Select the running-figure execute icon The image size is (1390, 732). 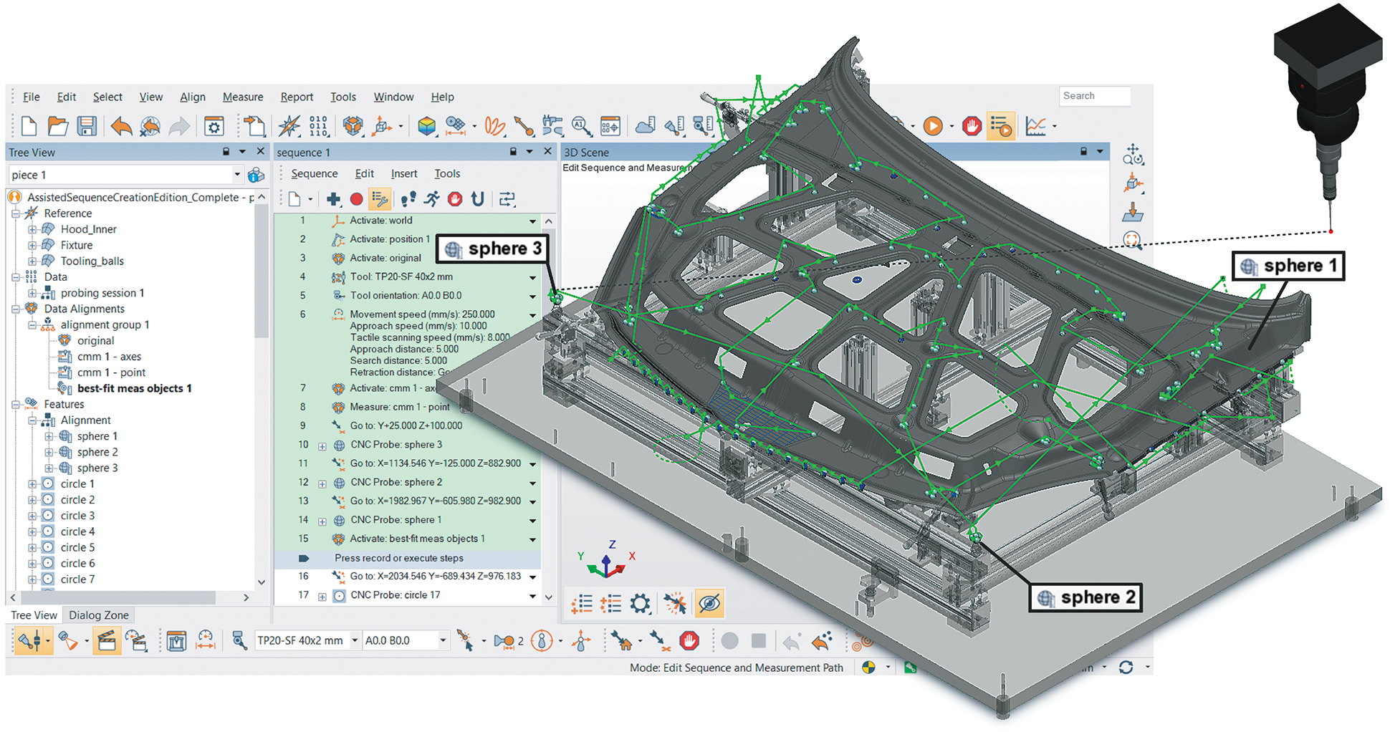431,198
